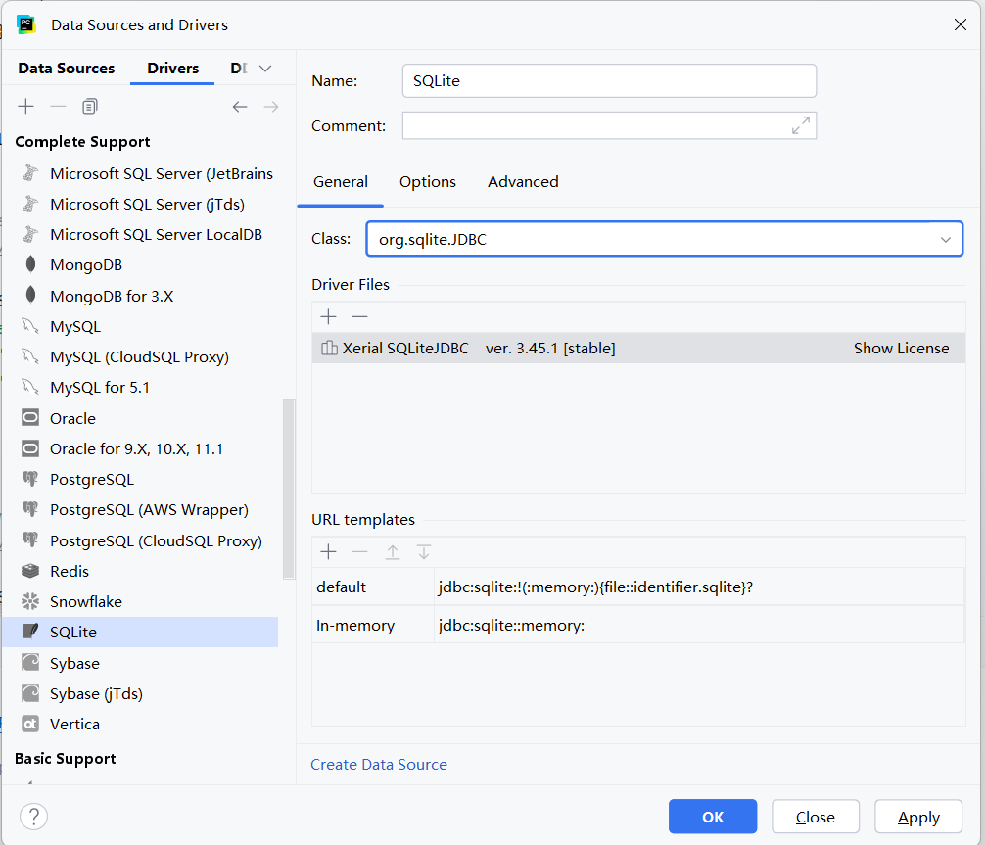Move the selected URL template up
The width and height of the screenshot is (985, 845).
pyautogui.click(x=393, y=551)
